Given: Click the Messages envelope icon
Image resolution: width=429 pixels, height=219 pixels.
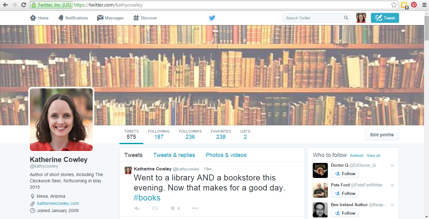Looking at the screenshot, I should coord(100,18).
